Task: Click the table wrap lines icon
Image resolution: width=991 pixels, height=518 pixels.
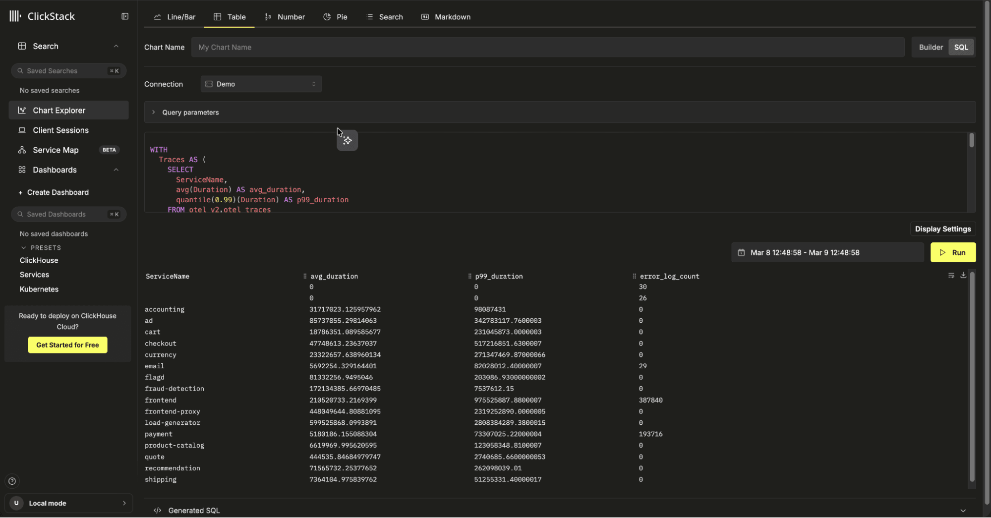Action: [x=951, y=275]
